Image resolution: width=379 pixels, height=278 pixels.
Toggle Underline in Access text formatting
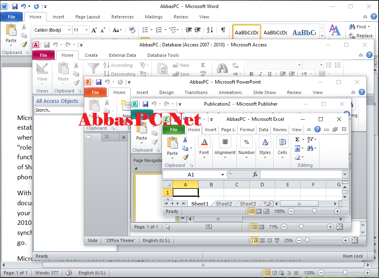(x=270, y=74)
